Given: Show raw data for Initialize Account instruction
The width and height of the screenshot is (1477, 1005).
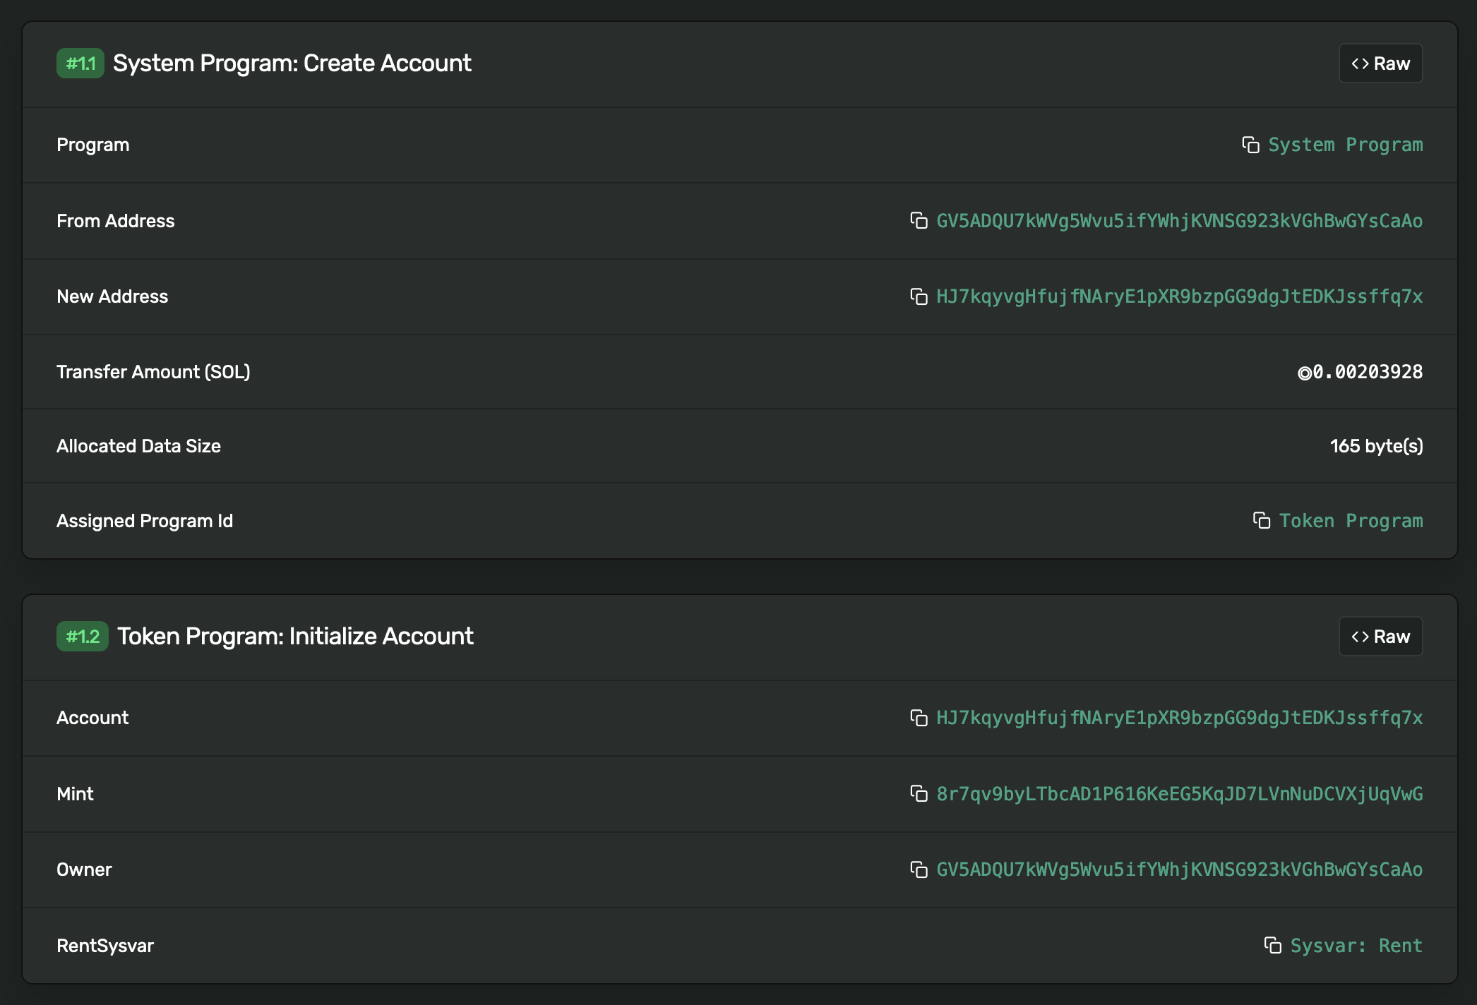Looking at the screenshot, I should [1380, 636].
